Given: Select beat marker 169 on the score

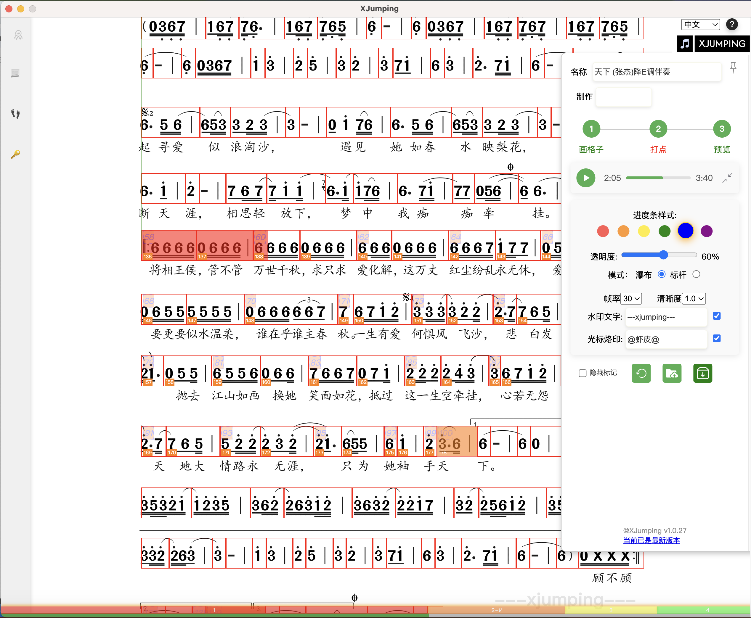Looking at the screenshot, I should coord(147,453).
